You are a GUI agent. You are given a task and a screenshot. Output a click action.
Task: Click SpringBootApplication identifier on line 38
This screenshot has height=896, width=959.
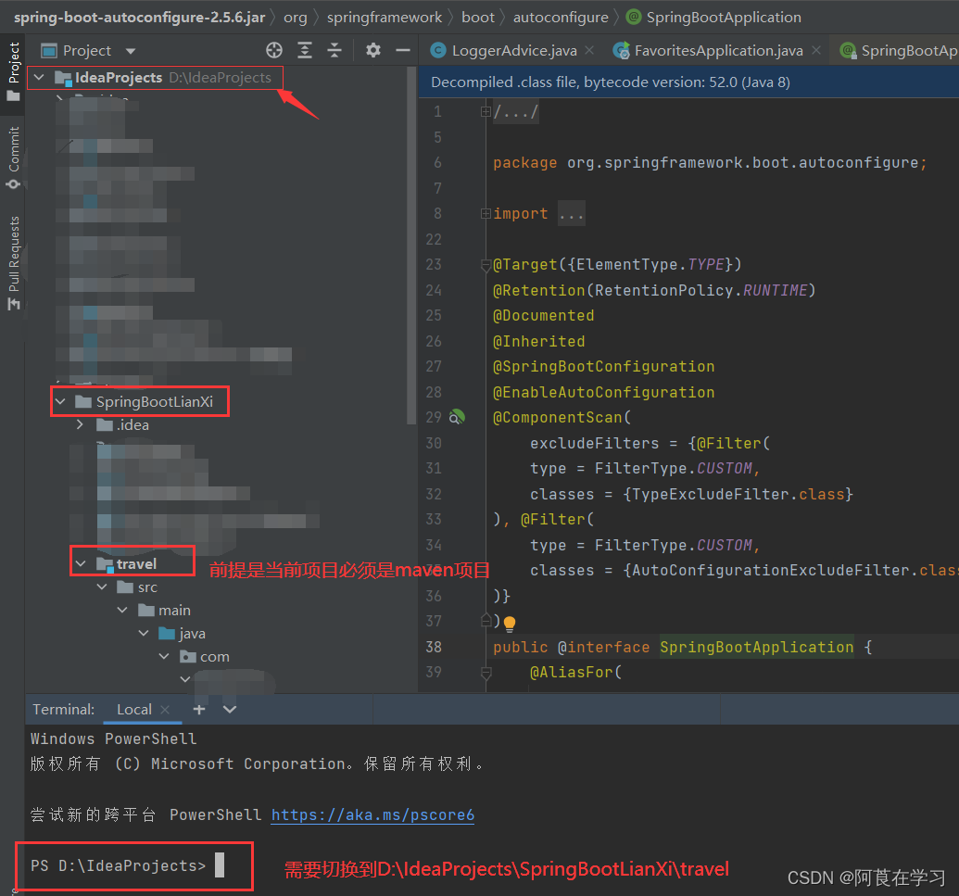[x=757, y=647]
